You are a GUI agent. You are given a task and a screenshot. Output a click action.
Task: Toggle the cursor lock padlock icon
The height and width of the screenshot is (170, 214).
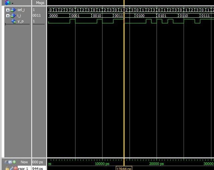(x=7, y=169)
